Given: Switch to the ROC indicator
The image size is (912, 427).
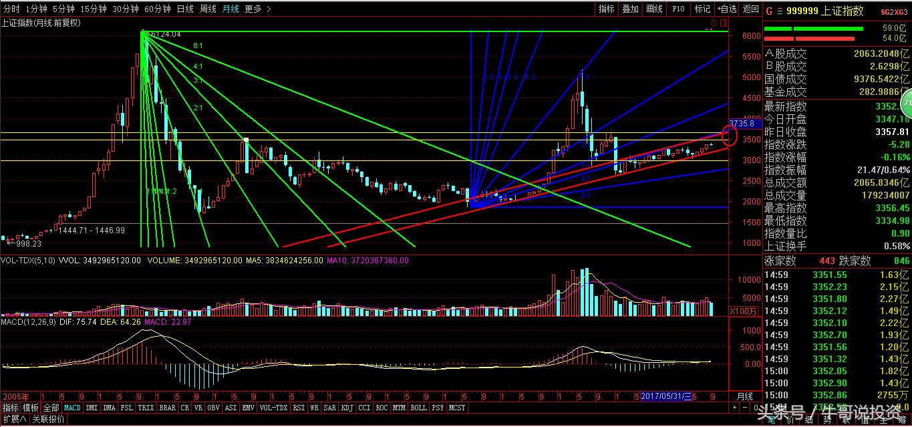Looking at the screenshot, I should pyautogui.click(x=382, y=408).
